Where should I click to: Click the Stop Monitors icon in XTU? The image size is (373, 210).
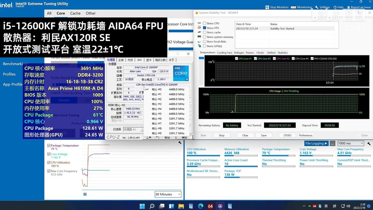point(267,7)
